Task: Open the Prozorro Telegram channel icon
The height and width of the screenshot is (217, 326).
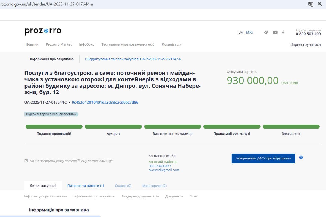Action: (265, 32)
